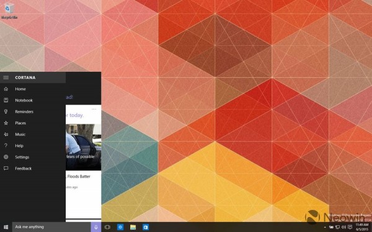Viewport: 372px width, 232px height.
Task: Open Cortana Settings gear
Action: tap(6, 157)
